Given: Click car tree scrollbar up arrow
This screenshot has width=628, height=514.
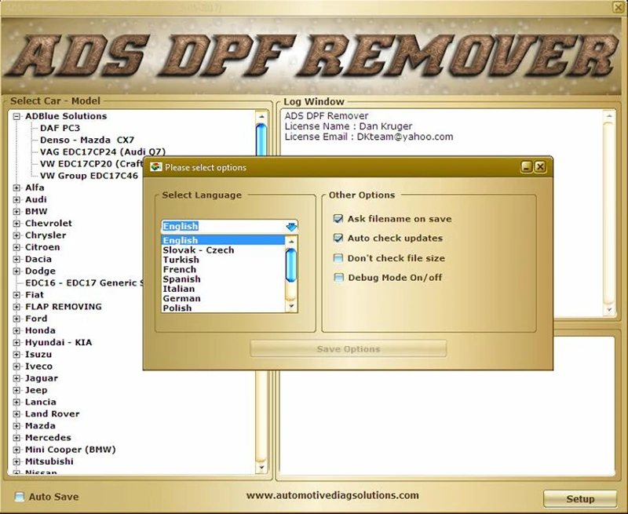Looking at the screenshot, I should [x=261, y=116].
